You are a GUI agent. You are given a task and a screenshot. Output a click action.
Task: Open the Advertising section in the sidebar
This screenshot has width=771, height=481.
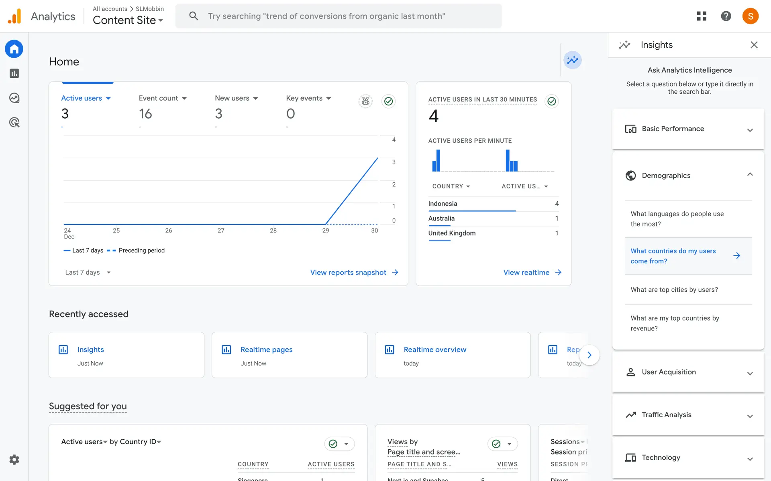(14, 122)
